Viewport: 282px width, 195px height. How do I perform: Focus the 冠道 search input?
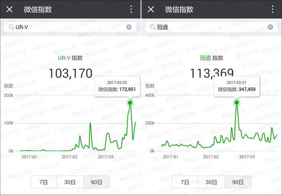[x=211, y=27]
